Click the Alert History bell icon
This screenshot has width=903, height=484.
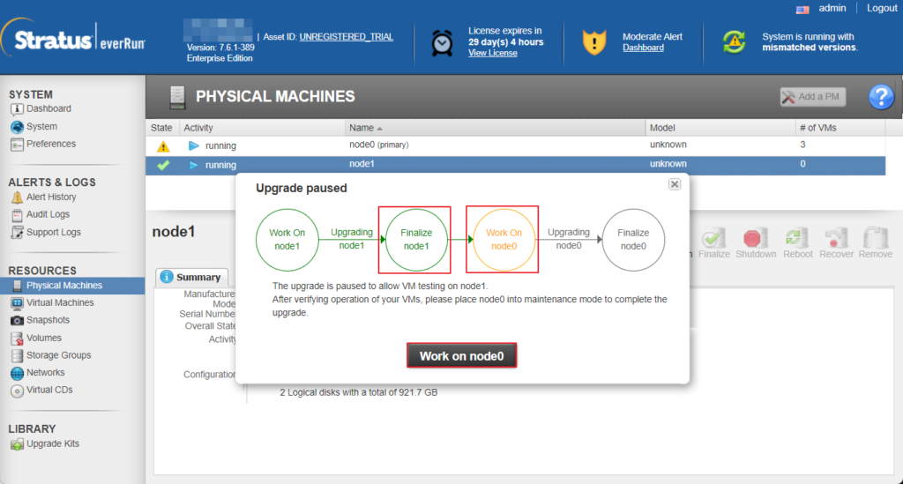(x=18, y=197)
